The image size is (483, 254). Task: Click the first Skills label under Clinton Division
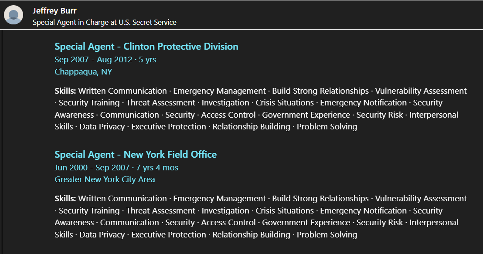pos(65,91)
